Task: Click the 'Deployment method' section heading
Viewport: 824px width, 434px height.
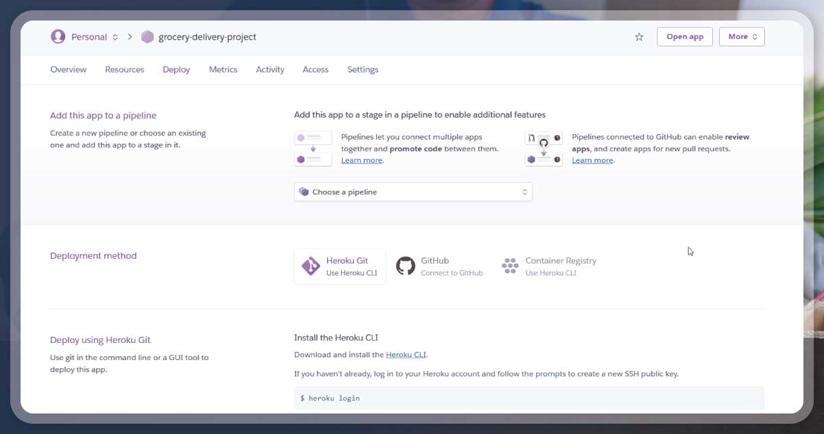Action: click(x=93, y=255)
